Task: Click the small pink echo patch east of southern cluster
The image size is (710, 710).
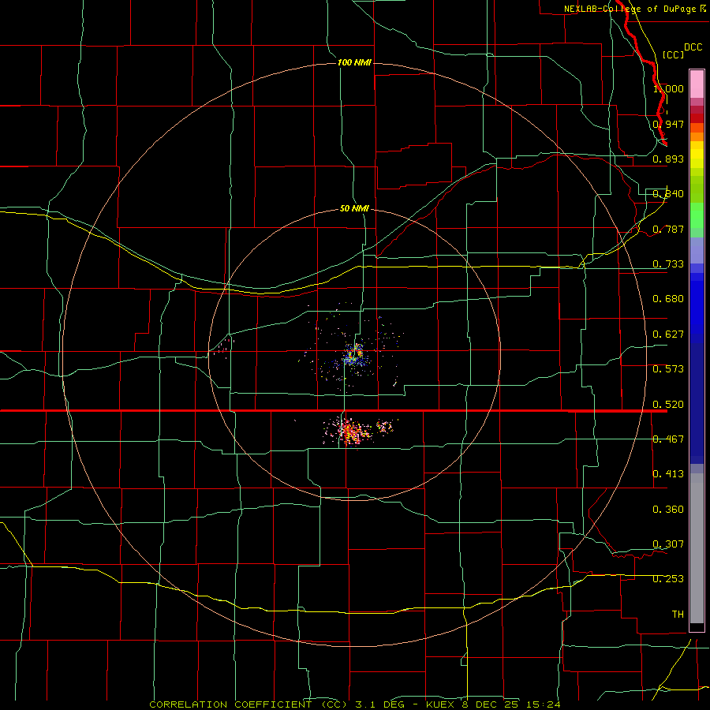Action: click(x=384, y=426)
